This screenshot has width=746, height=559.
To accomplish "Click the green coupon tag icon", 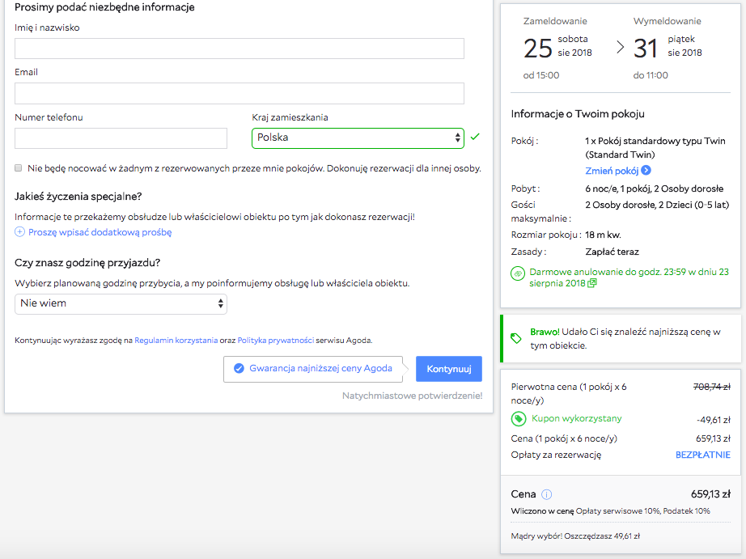I will coord(519,419).
